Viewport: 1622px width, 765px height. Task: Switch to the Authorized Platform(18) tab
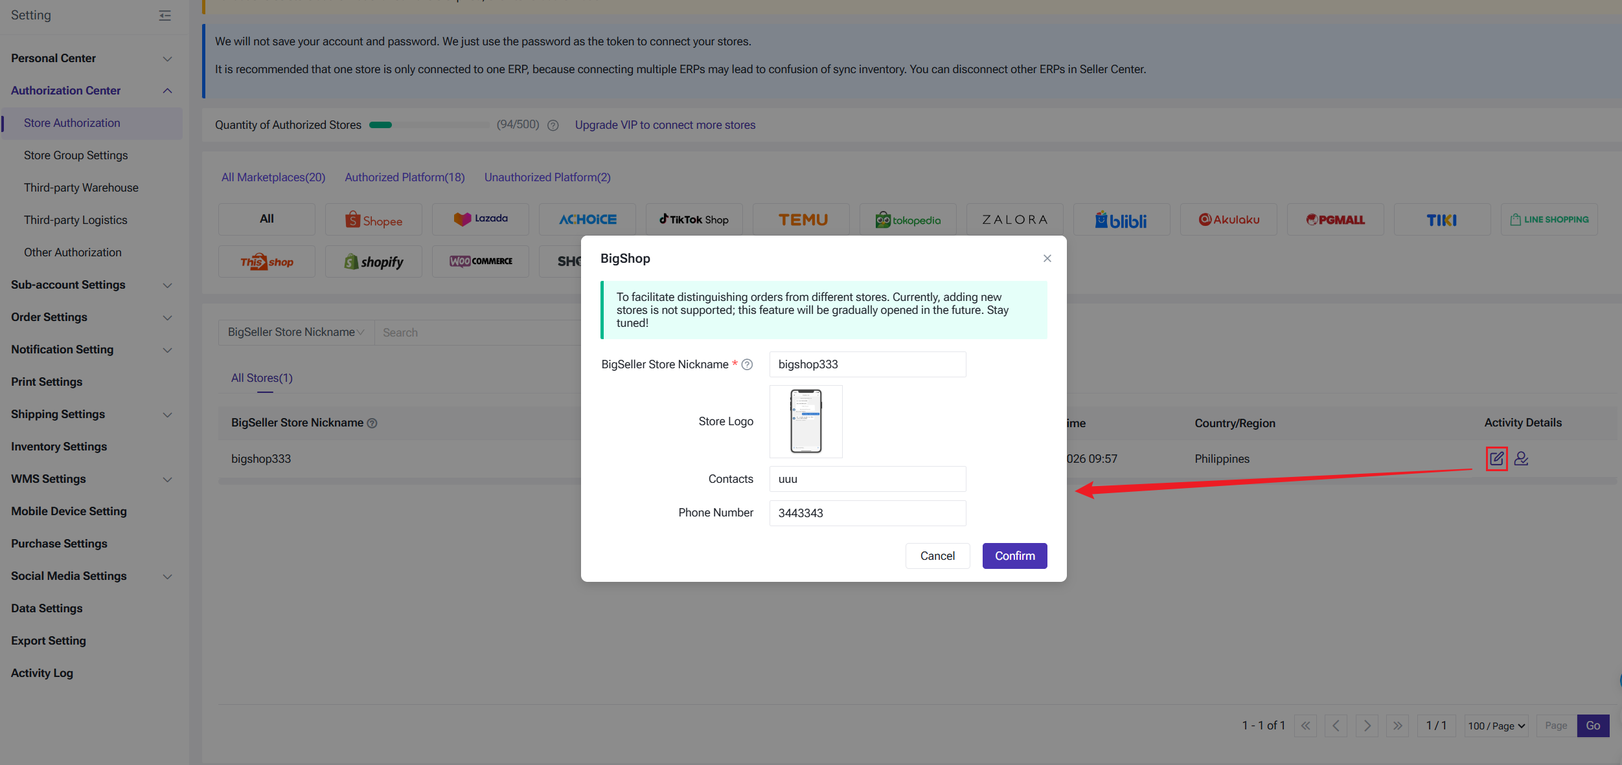404,177
